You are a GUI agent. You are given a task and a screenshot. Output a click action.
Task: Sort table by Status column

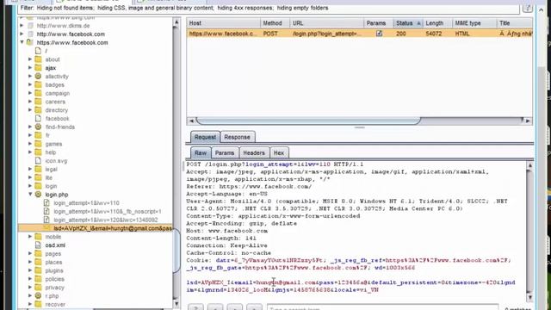coord(408,23)
